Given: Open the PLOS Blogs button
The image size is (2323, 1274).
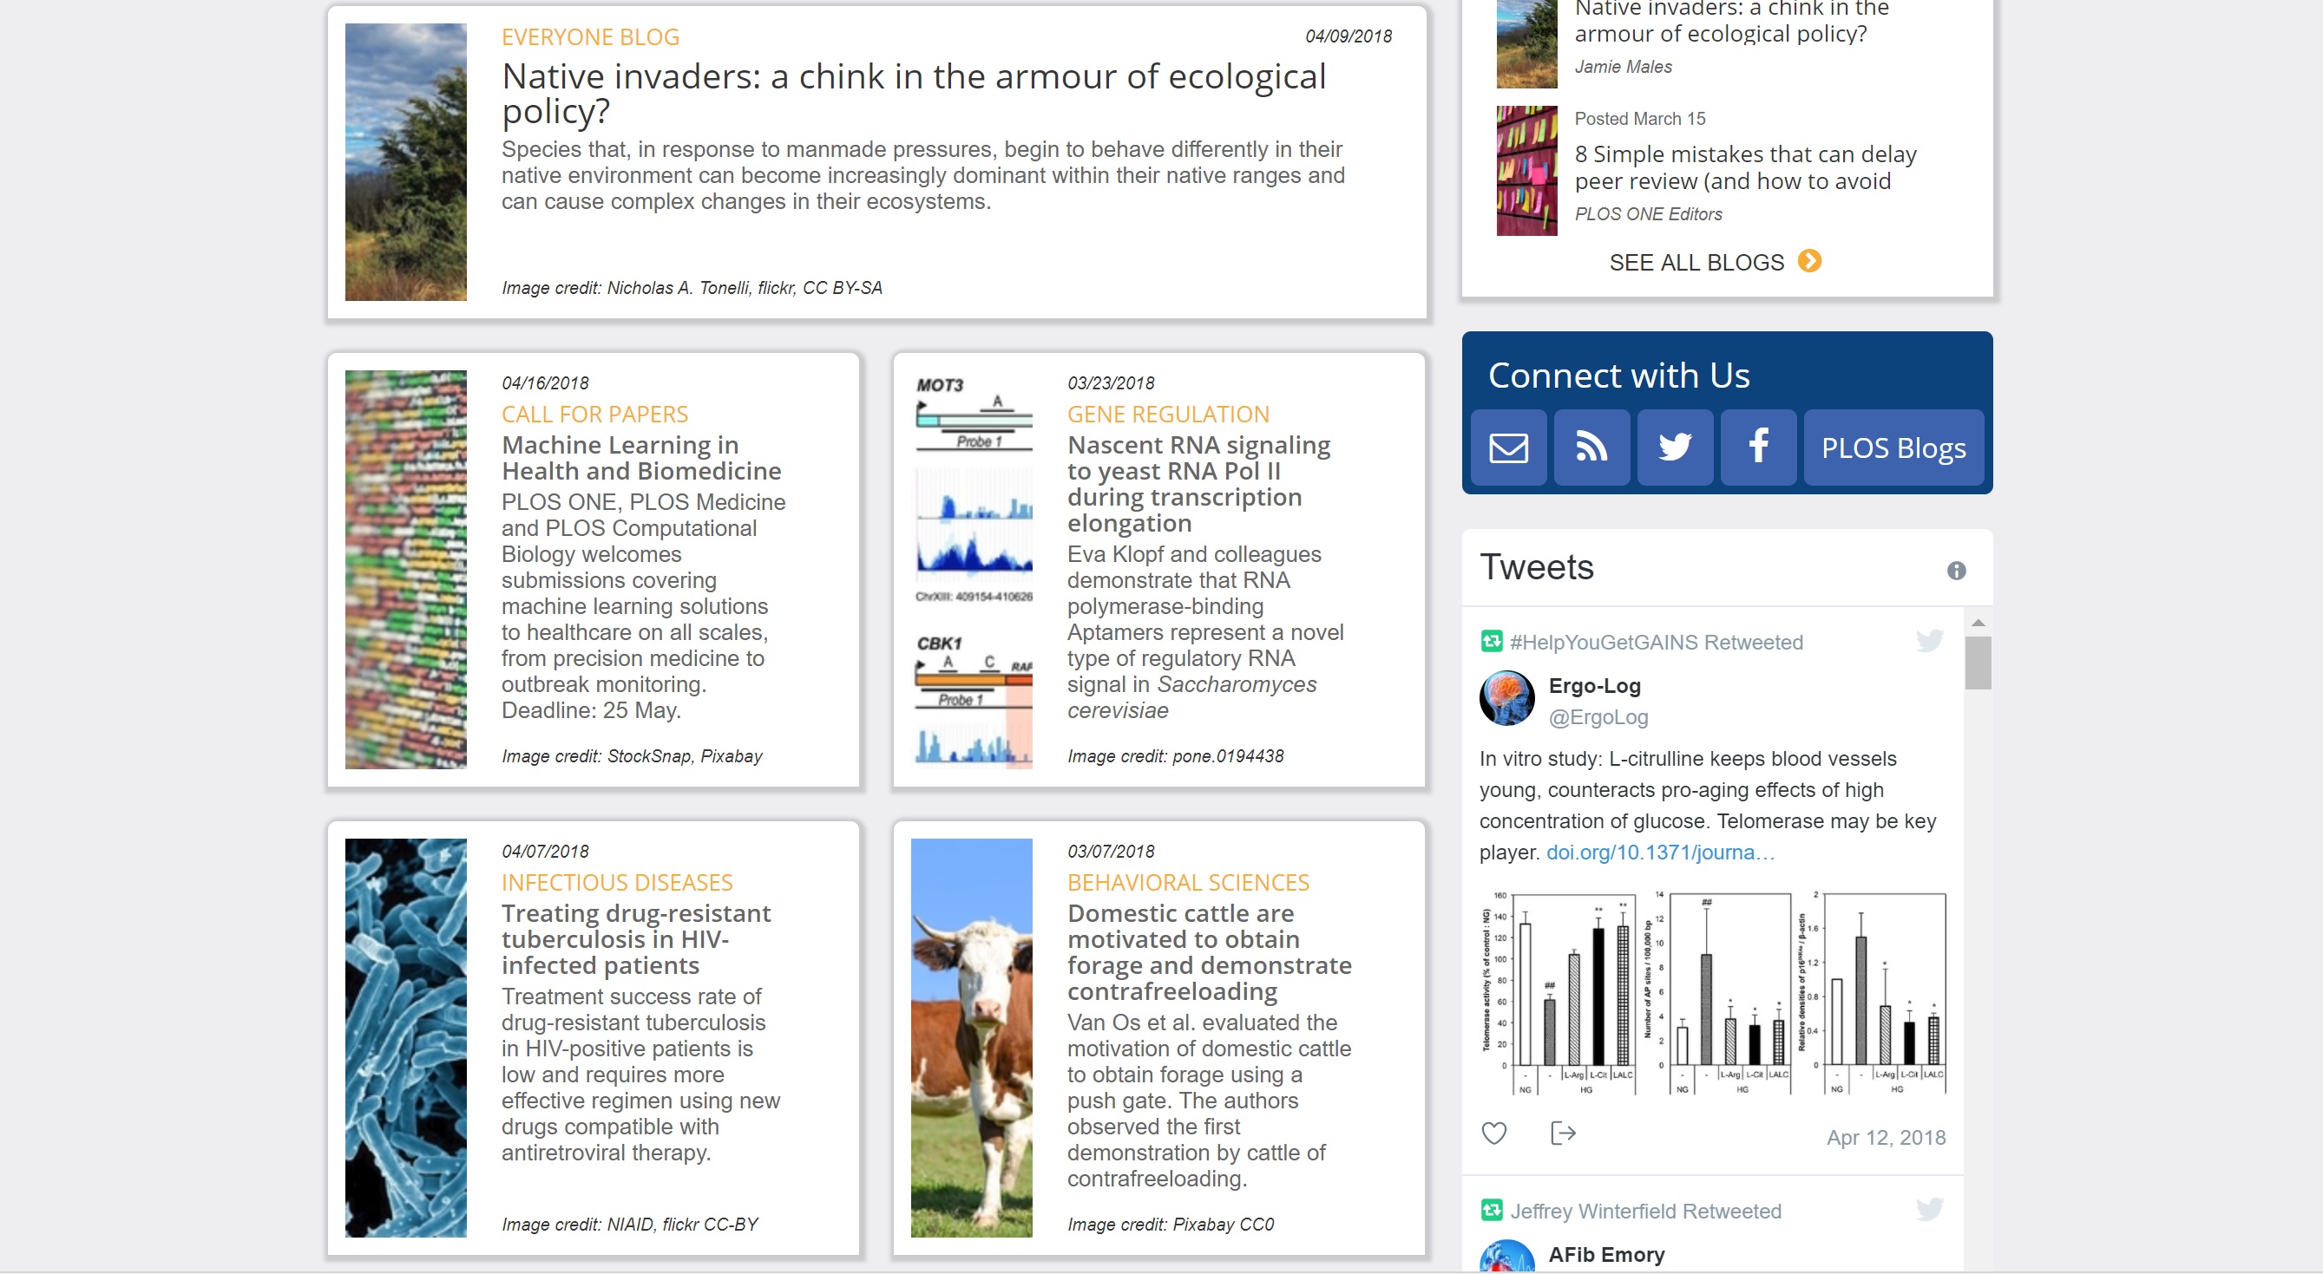Looking at the screenshot, I should pos(1893,448).
